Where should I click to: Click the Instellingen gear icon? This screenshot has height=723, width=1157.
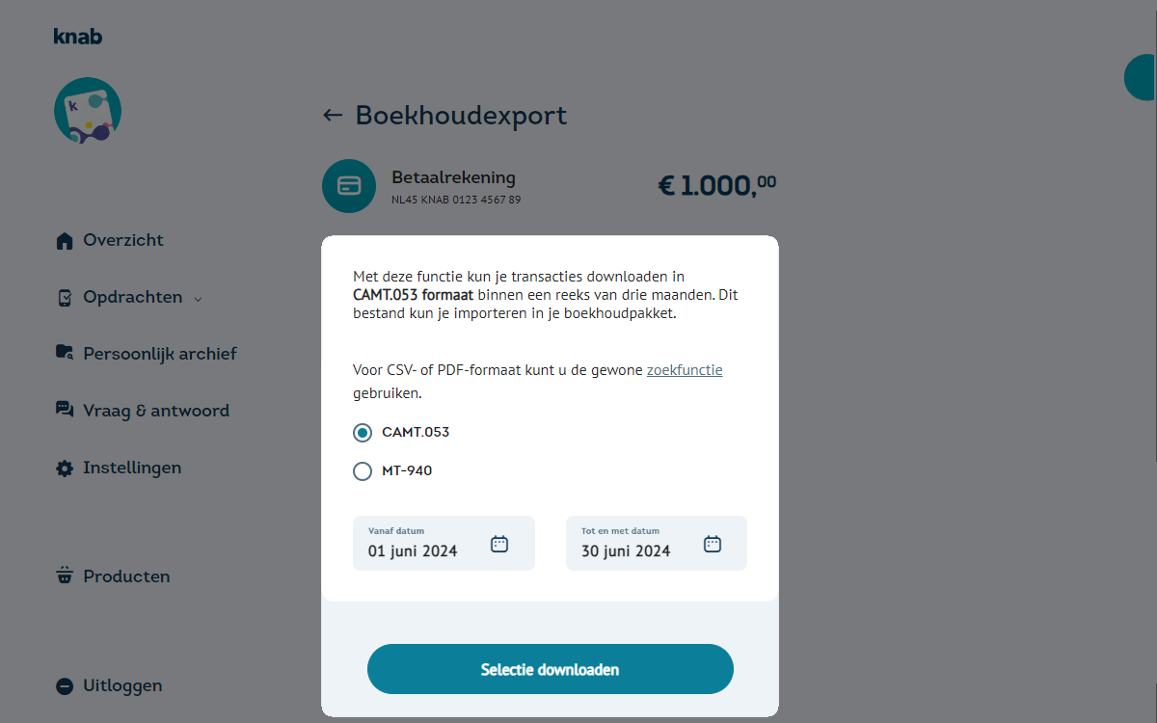[65, 469]
